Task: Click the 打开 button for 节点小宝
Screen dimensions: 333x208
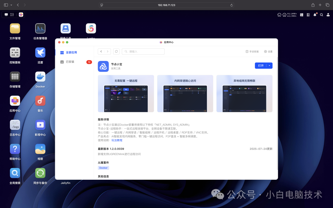Action: [261, 66]
